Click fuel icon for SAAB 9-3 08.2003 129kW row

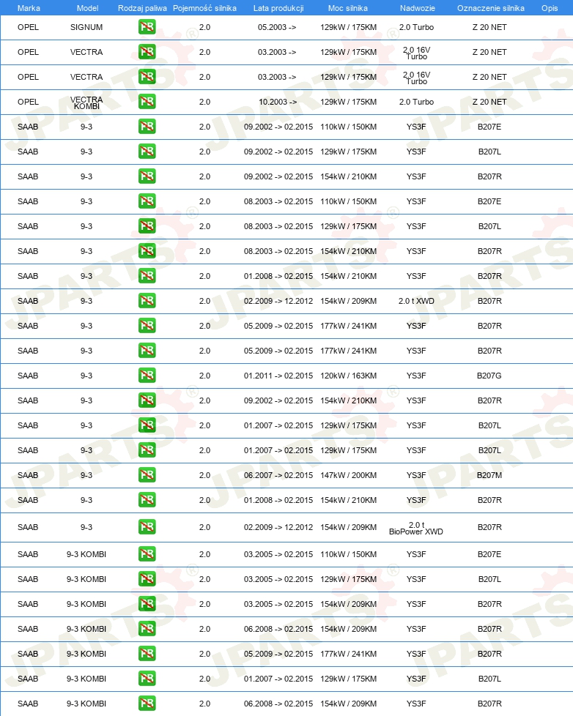click(147, 226)
